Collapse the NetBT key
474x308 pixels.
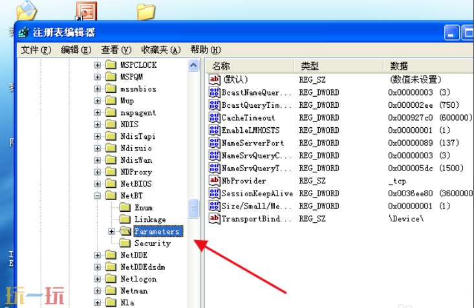pyautogui.click(x=98, y=196)
